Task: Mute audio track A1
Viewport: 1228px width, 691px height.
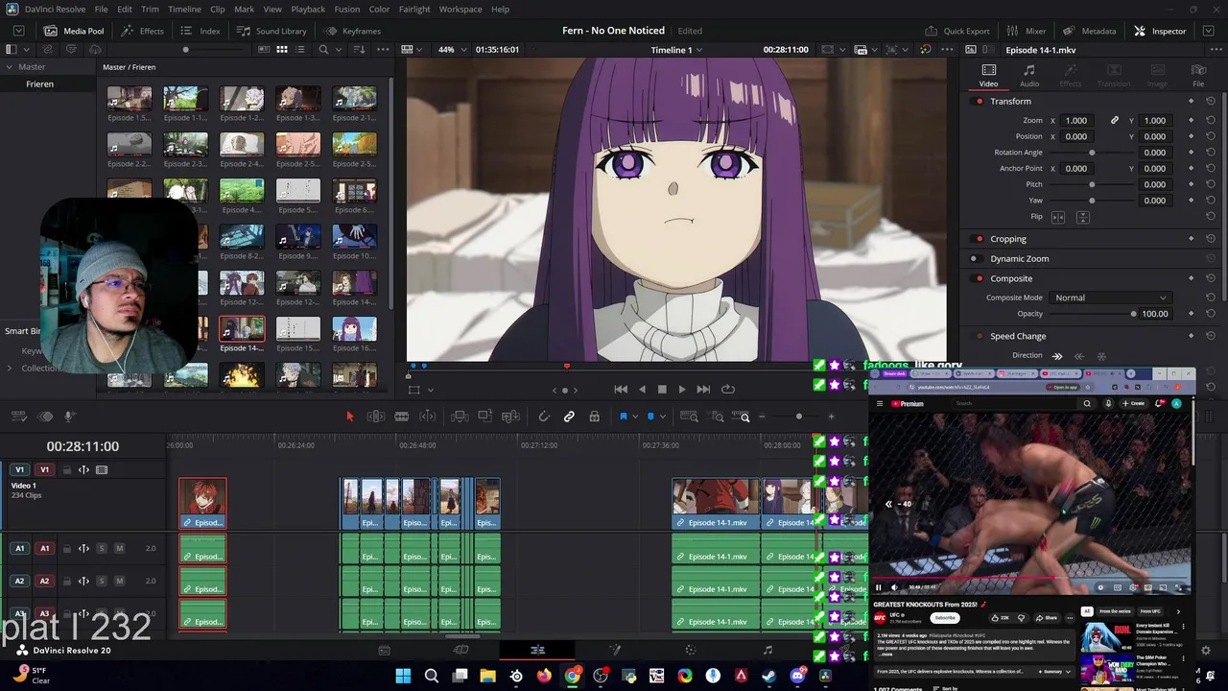Action: click(x=119, y=548)
